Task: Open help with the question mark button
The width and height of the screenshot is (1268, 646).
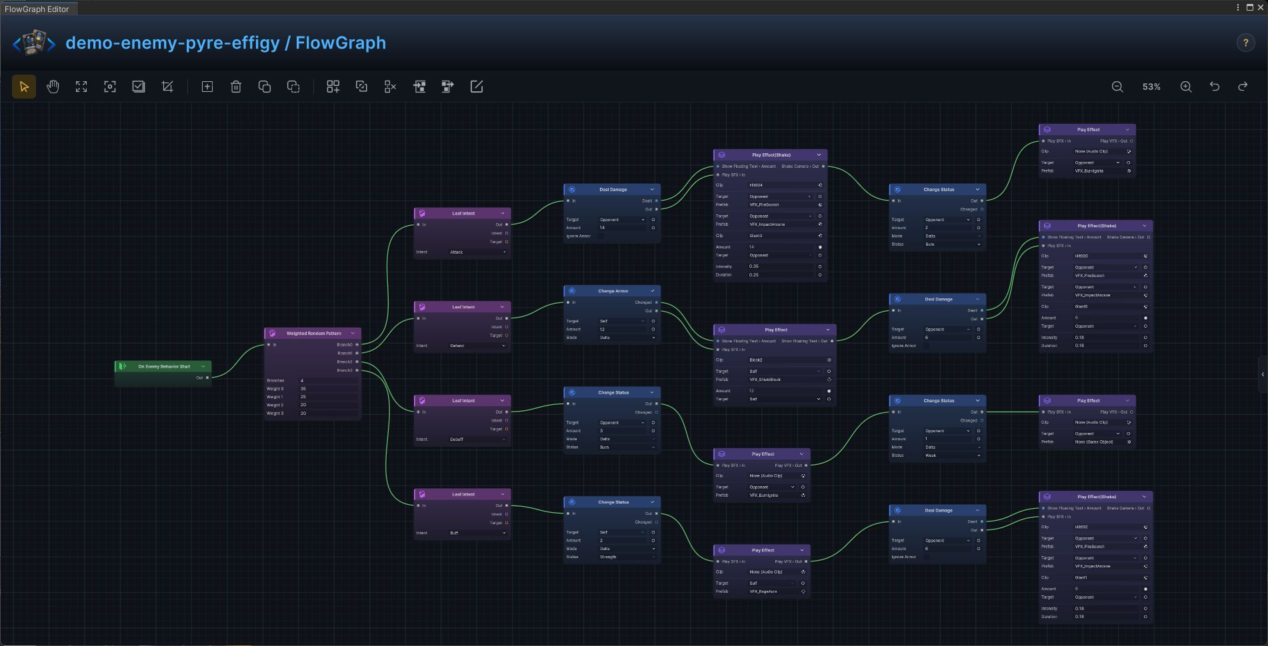Action: (1245, 43)
